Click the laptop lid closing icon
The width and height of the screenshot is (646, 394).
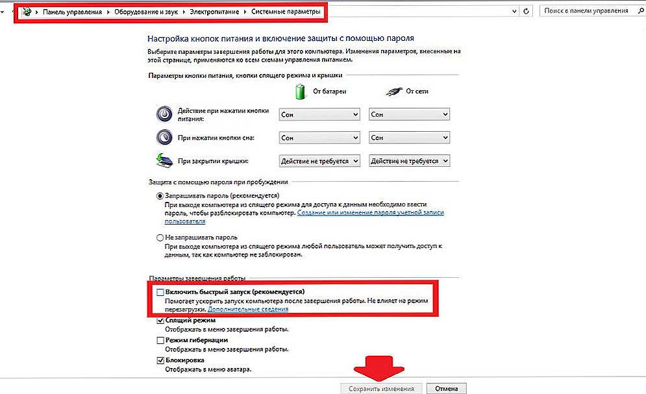[164, 160]
